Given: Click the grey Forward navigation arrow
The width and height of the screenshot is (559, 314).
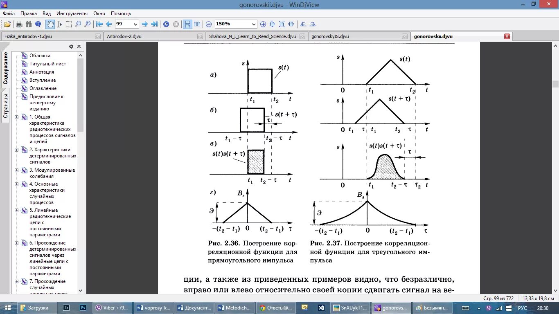Looking at the screenshot, I should pyautogui.click(x=176, y=24).
